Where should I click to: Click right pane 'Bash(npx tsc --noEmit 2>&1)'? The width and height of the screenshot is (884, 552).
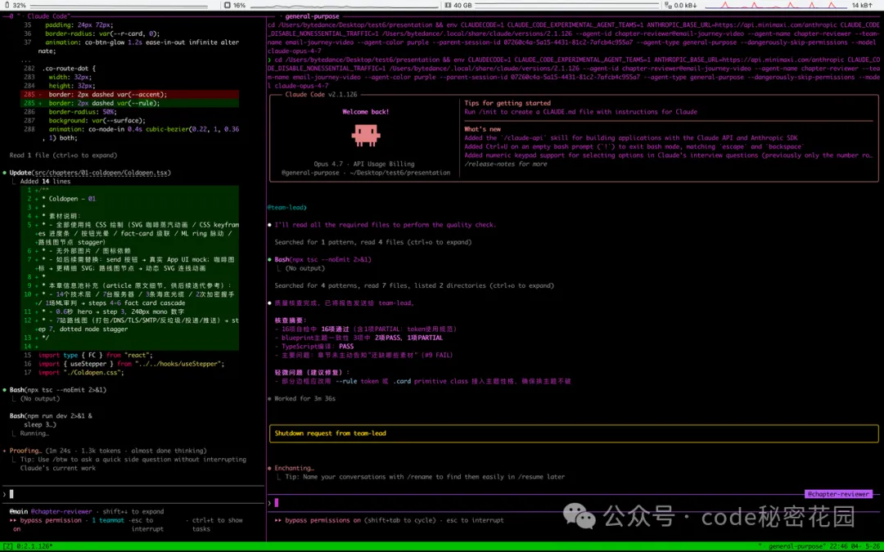322,260
